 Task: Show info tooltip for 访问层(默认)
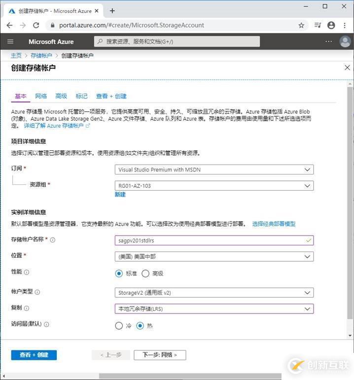46,324
